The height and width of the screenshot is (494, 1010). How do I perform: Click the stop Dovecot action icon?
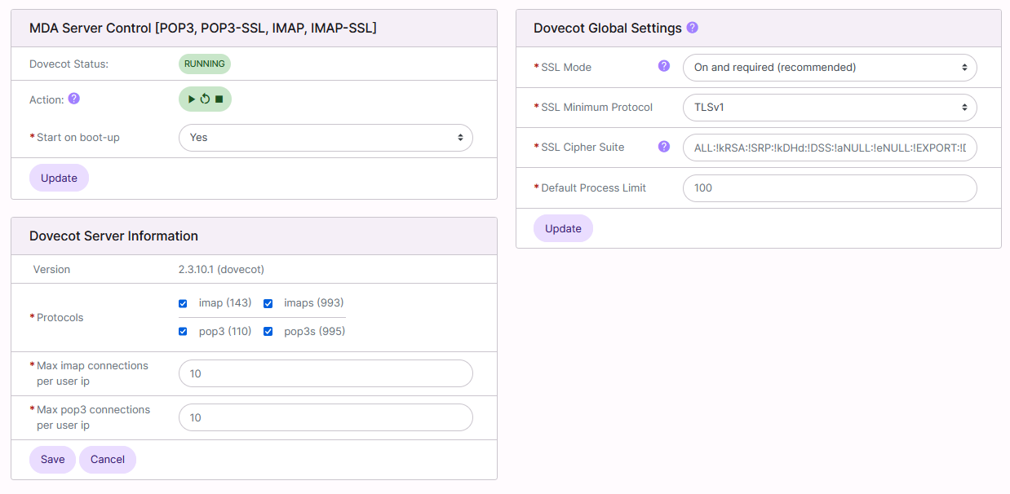(x=219, y=99)
